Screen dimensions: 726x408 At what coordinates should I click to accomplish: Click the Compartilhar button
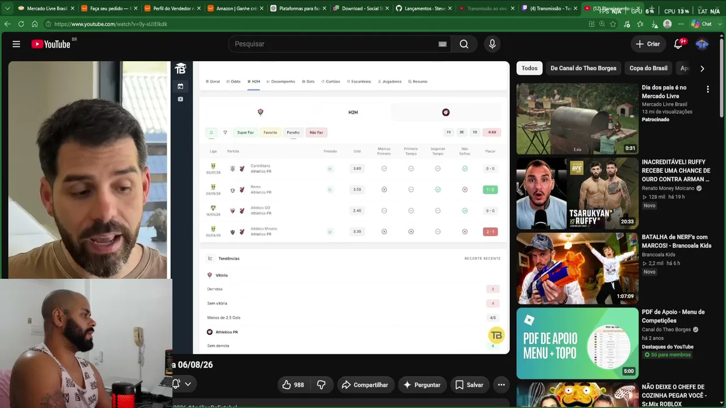tap(365, 385)
